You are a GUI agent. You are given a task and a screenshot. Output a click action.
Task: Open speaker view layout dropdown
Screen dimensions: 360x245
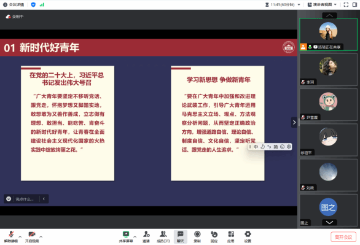click(x=322, y=4)
